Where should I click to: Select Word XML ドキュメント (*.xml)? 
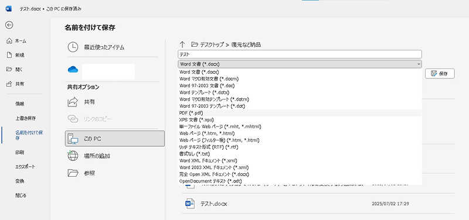point(300,160)
